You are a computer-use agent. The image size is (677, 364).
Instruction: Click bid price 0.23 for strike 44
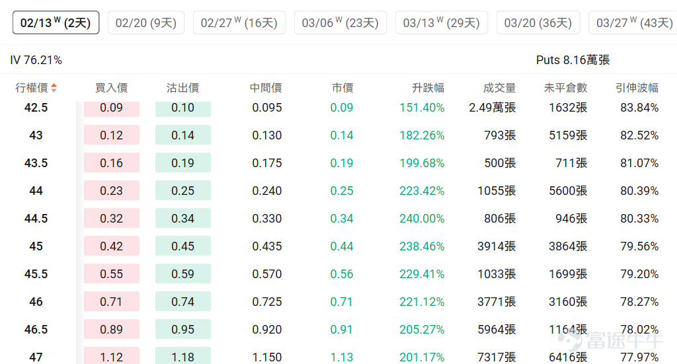click(x=111, y=190)
